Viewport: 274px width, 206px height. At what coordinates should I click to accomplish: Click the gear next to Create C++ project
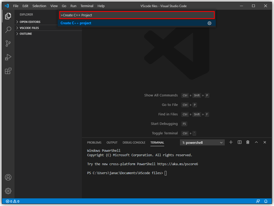point(209,23)
